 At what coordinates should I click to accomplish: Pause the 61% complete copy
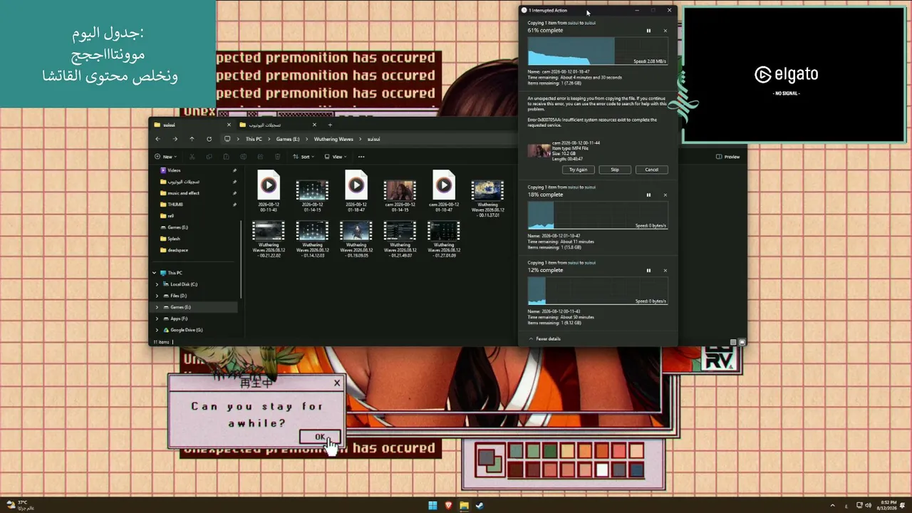648,31
